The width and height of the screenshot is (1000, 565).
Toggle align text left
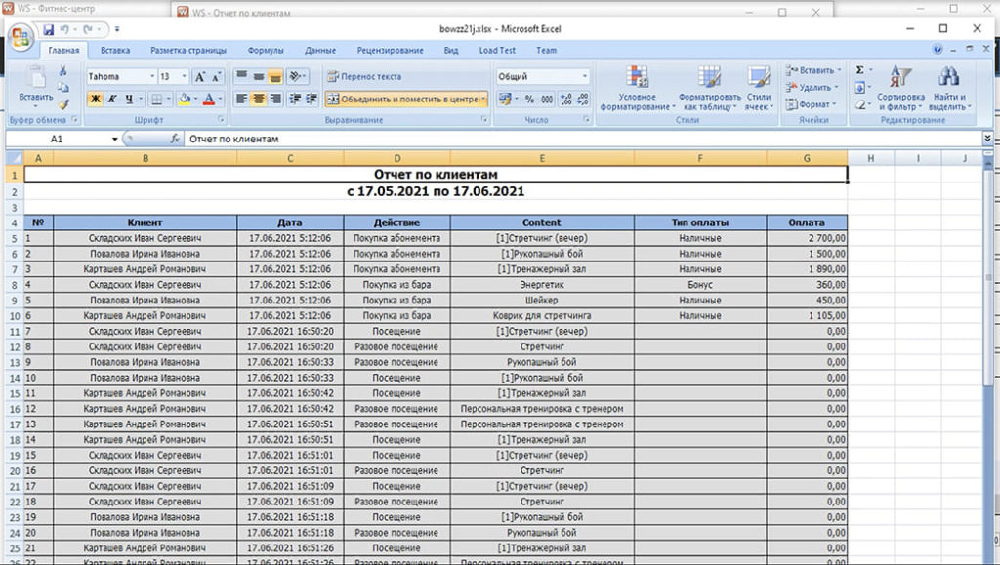pos(242,99)
